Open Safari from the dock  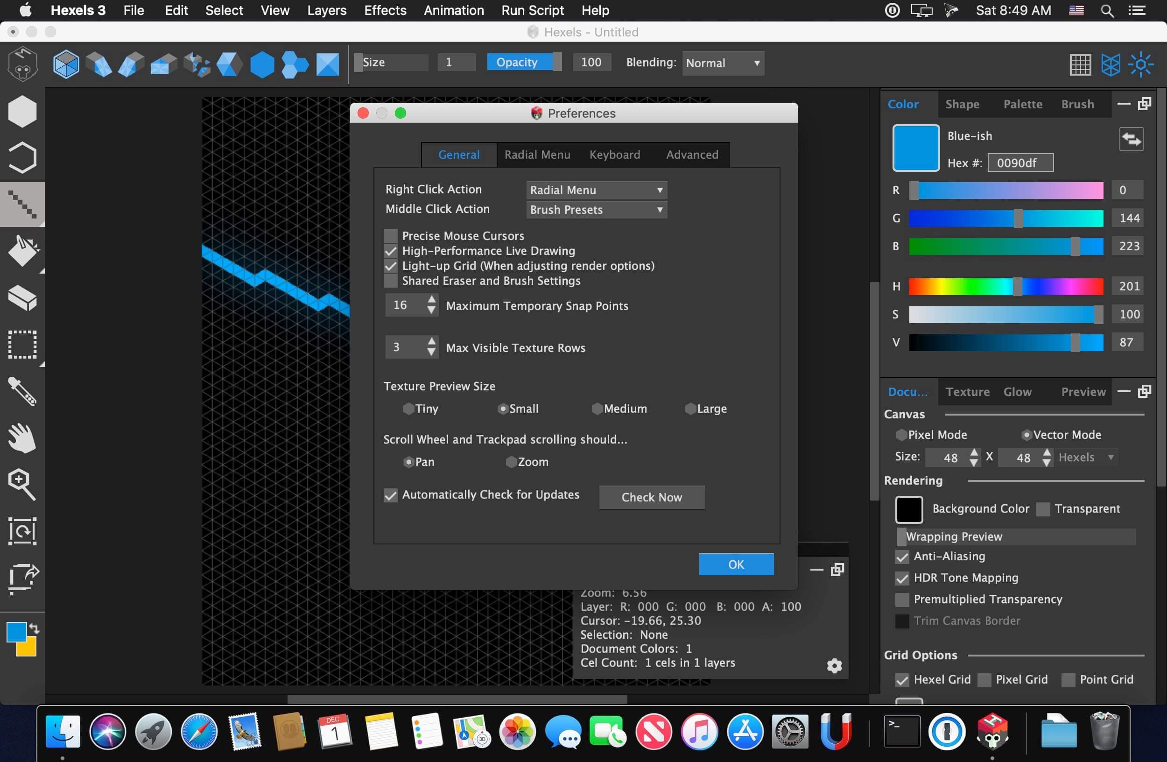click(198, 732)
